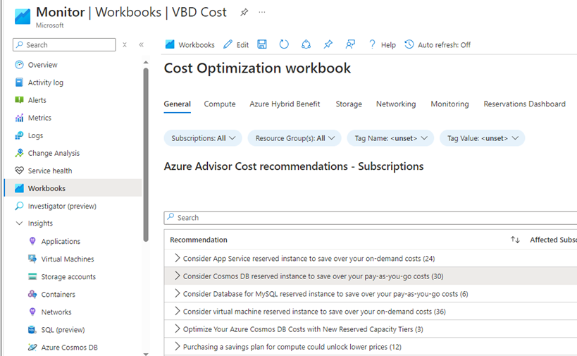The image size is (577, 356).
Task: Toggle Auto refresh: Off setting
Action: coord(438,45)
